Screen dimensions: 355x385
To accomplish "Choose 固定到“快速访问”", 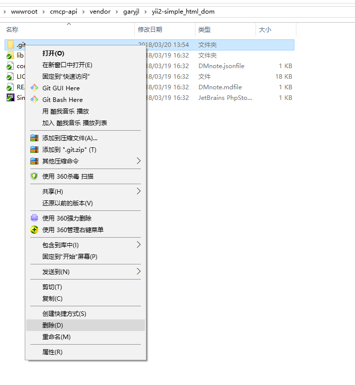I will point(85,76).
